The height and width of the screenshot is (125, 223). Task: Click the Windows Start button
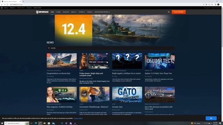(x=2, y=123)
